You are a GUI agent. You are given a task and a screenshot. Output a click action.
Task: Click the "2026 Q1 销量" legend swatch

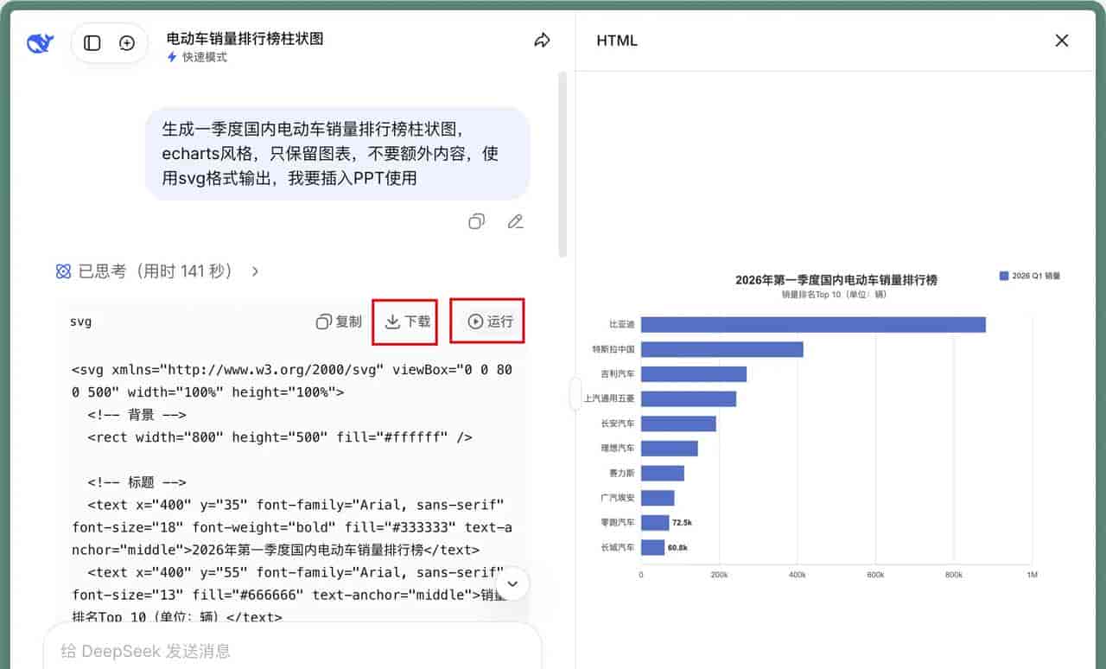[x=1004, y=276]
